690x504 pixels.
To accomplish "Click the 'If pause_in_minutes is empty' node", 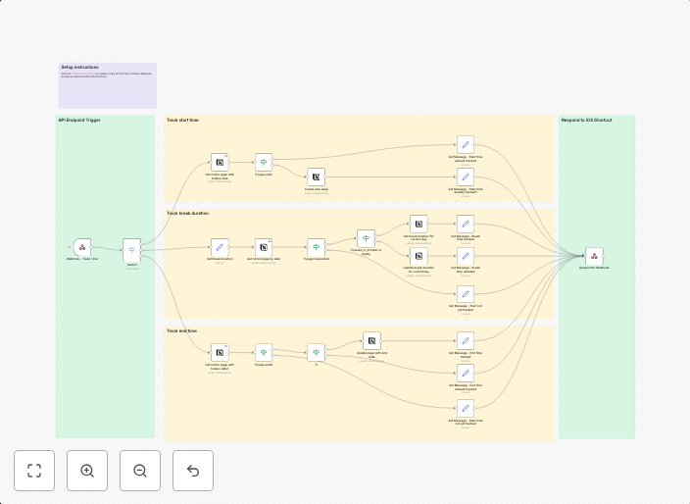I will pos(366,239).
